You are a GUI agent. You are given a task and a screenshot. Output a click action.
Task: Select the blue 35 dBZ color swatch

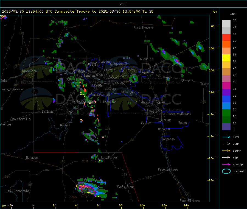coord(226,99)
